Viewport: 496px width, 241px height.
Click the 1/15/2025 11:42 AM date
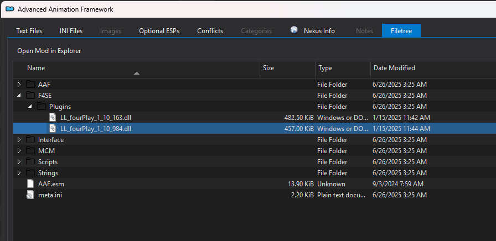[401, 118]
